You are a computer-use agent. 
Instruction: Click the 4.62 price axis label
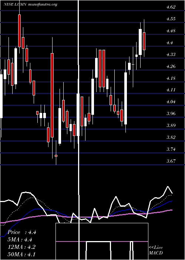pyautogui.click(x=171, y=7)
